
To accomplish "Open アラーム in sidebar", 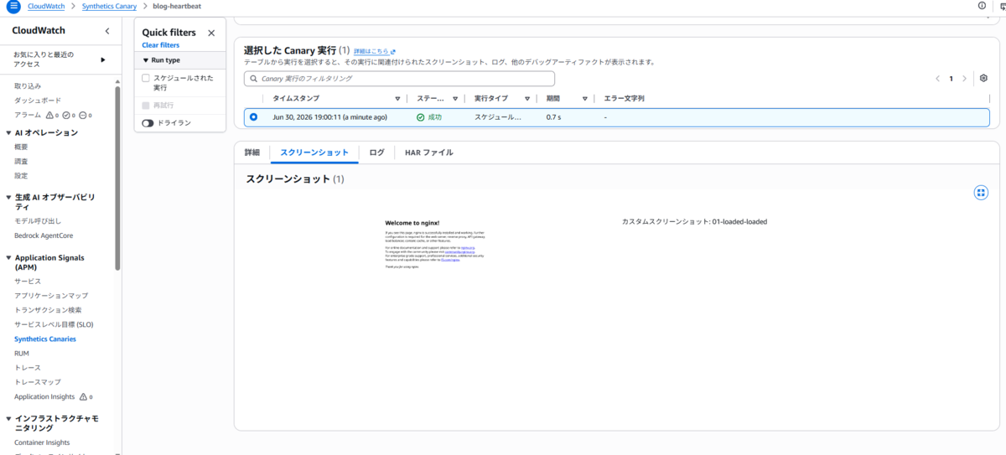I will coord(28,115).
